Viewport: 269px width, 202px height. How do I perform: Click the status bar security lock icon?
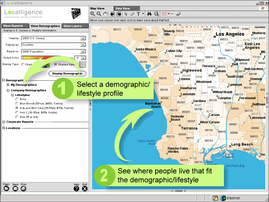(215, 198)
